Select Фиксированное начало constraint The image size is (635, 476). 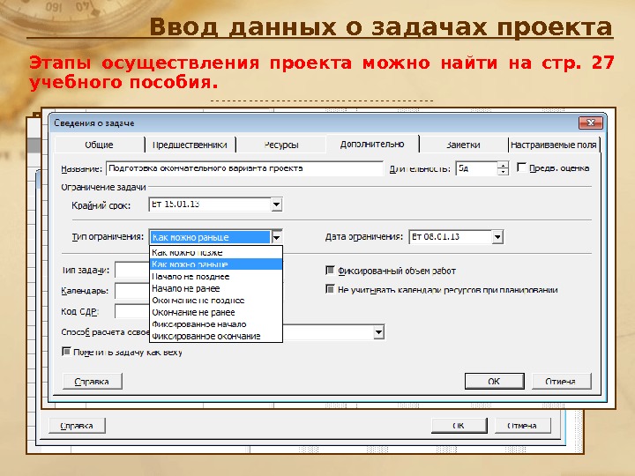click(216, 324)
